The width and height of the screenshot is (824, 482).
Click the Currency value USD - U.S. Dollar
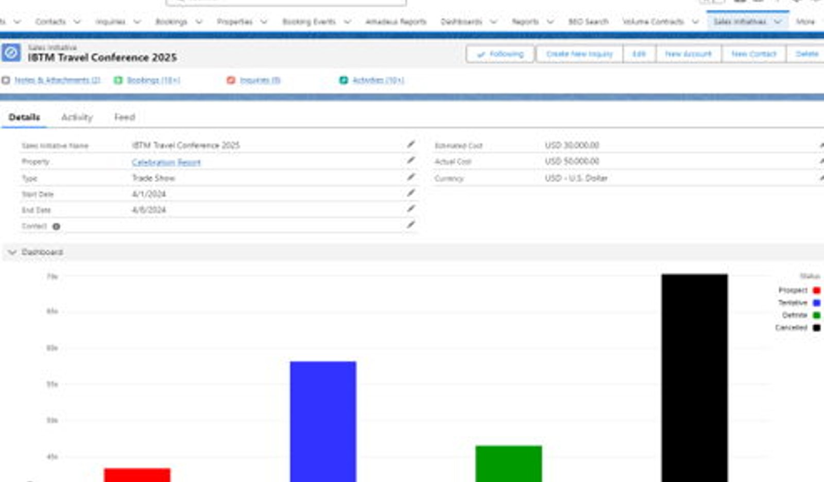576,178
